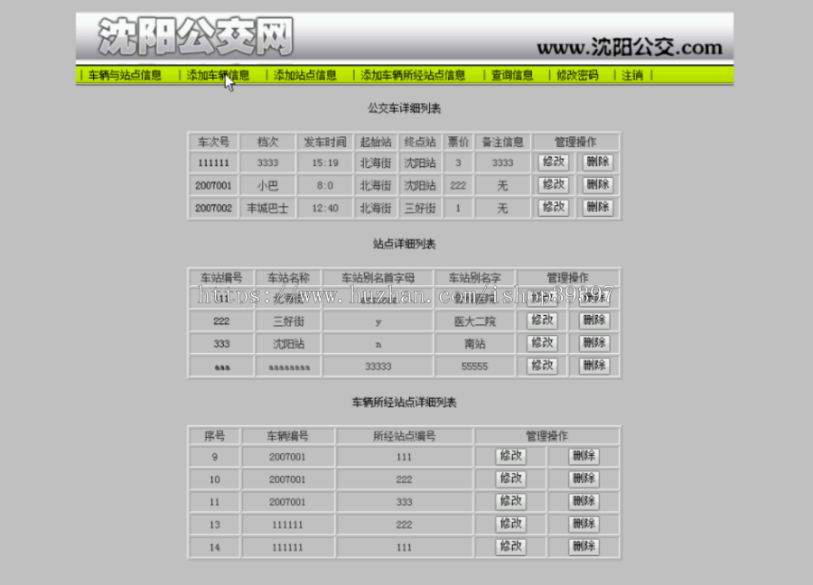
Task: Click the 南站 station alias cell
Action: (475, 344)
